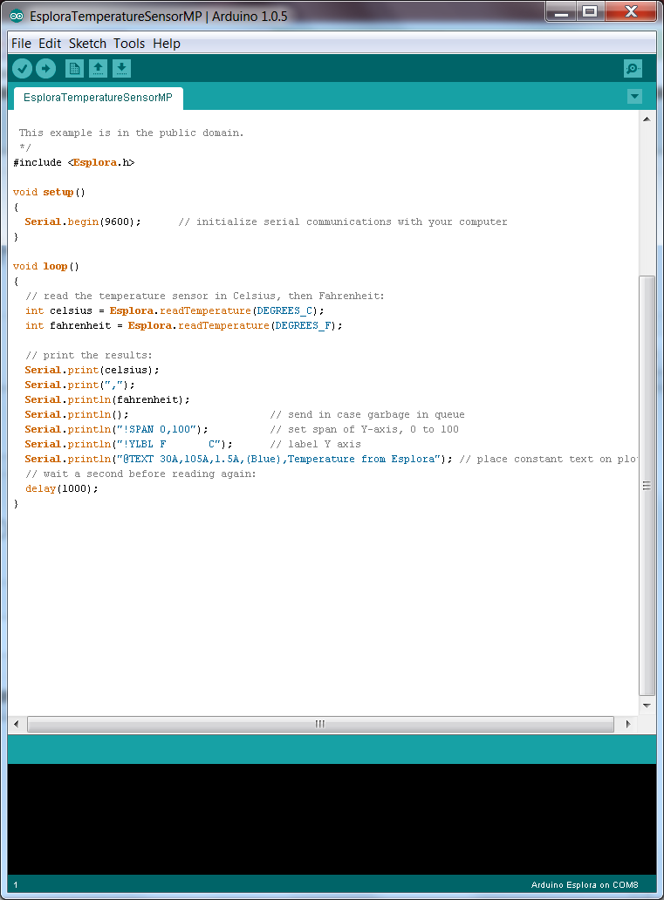This screenshot has width=664, height=900.
Task: Click the black console output area
Action: click(332, 819)
